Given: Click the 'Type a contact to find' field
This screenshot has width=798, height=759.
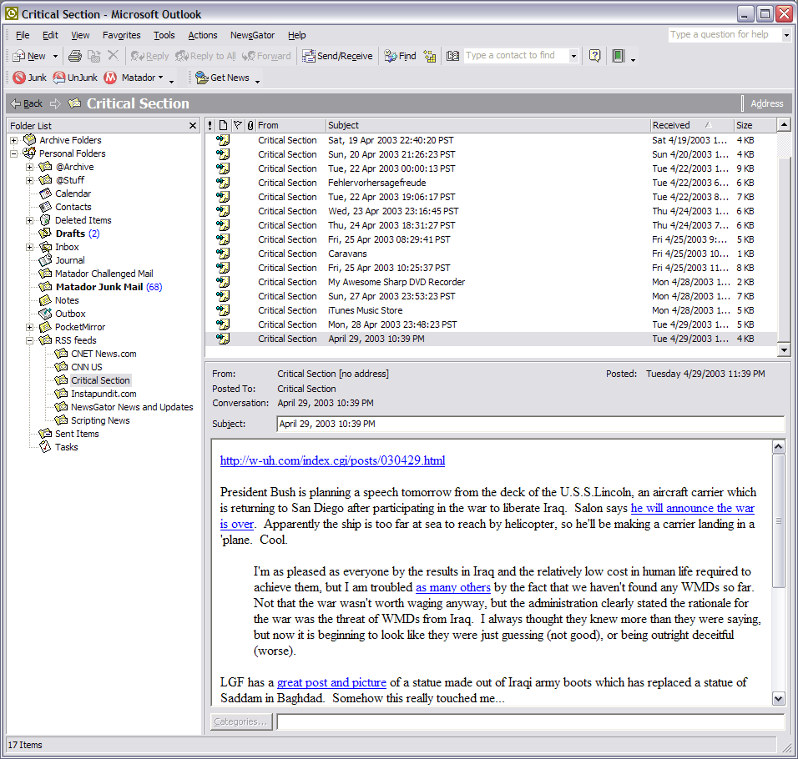Looking at the screenshot, I should click(x=516, y=55).
